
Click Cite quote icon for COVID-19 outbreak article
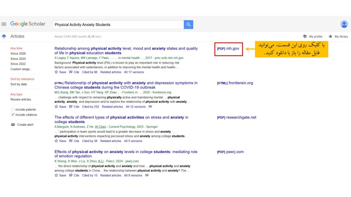(x=71, y=107)
